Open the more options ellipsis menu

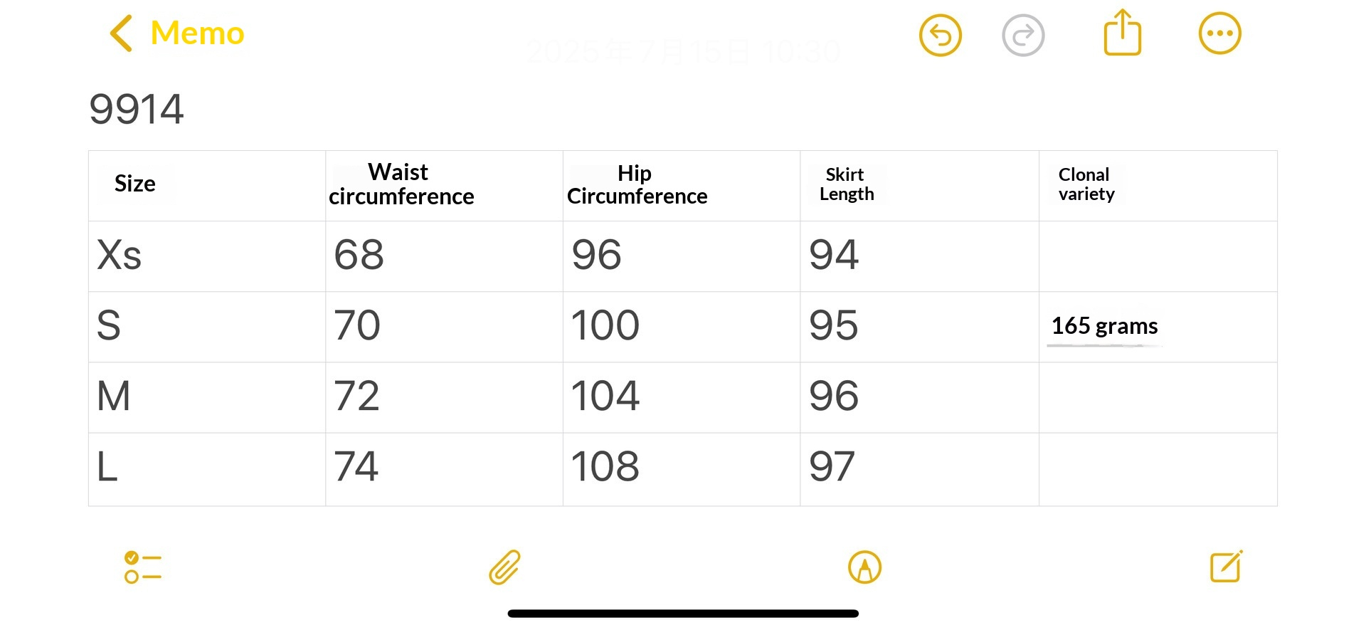coord(1219,33)
